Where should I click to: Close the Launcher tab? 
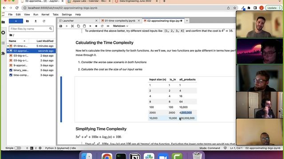point(96,21)
